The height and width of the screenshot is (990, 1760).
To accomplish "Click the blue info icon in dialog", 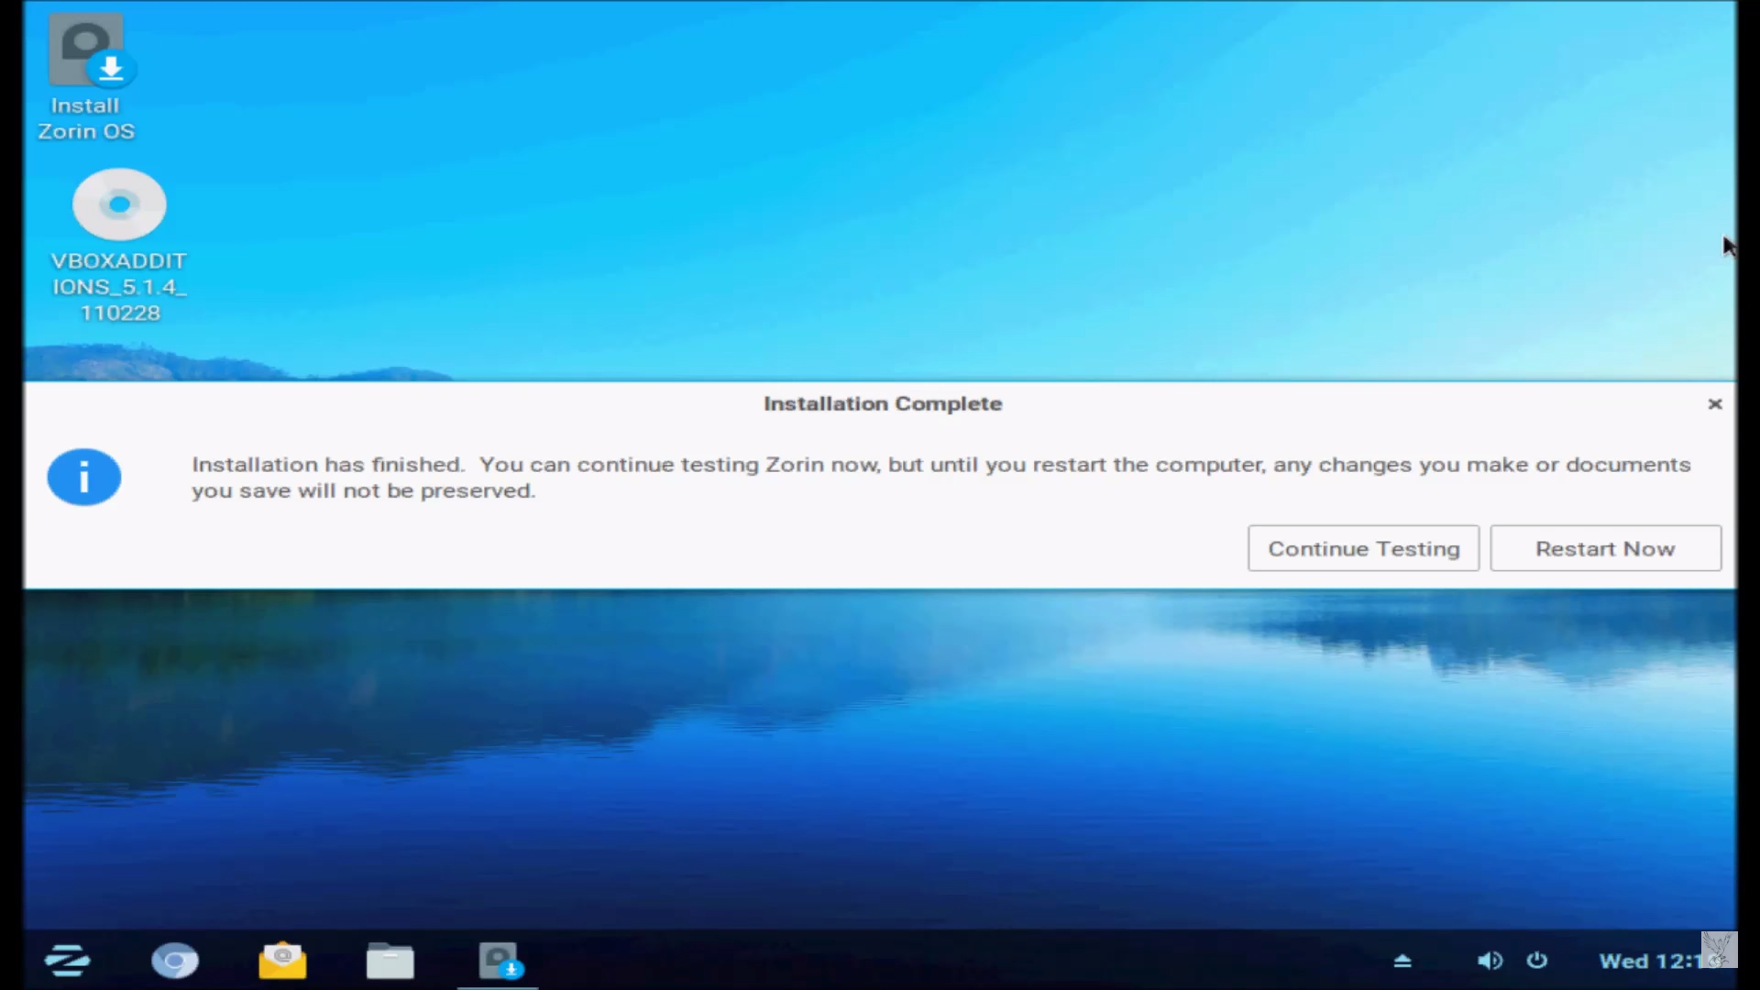I will [84, 477].
